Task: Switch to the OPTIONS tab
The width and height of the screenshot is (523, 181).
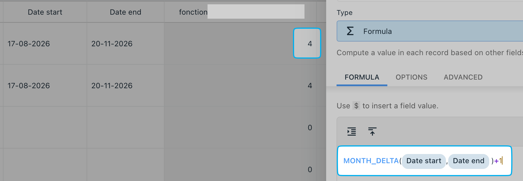Action: 411,77
